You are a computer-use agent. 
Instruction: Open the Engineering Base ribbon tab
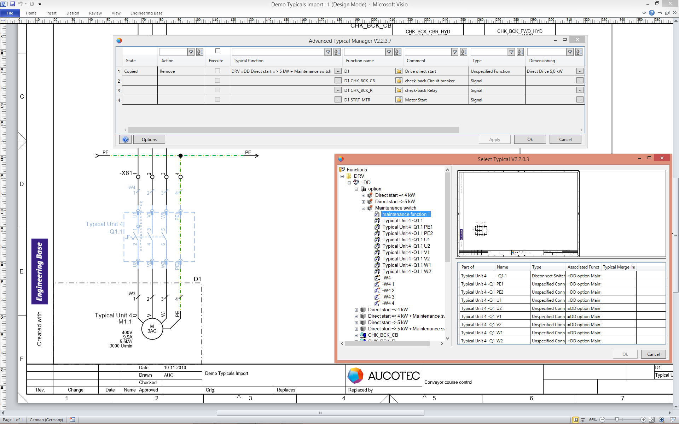[146, 13]
